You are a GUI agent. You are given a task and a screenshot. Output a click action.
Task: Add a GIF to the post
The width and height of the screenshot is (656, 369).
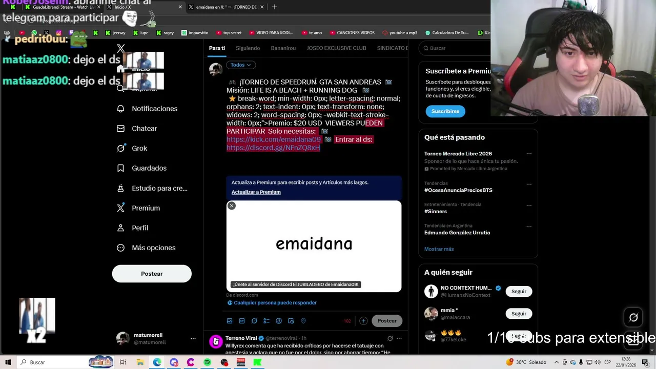(242, 321)
